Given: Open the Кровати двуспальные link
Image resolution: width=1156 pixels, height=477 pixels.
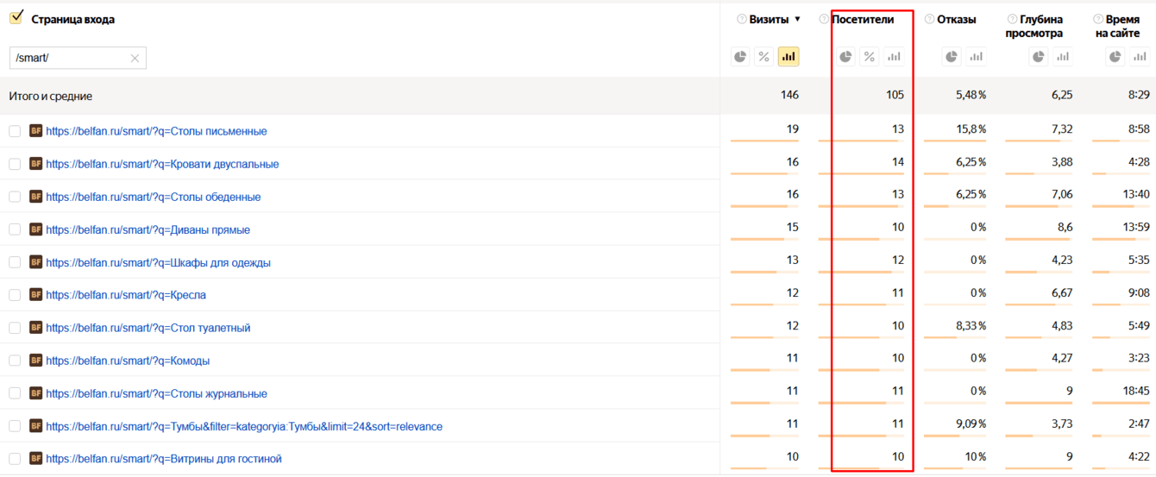Looking at the screenshot, I should pos(162,164).
